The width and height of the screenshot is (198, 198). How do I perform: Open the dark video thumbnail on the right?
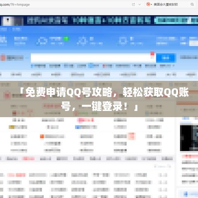click(189, 138)
